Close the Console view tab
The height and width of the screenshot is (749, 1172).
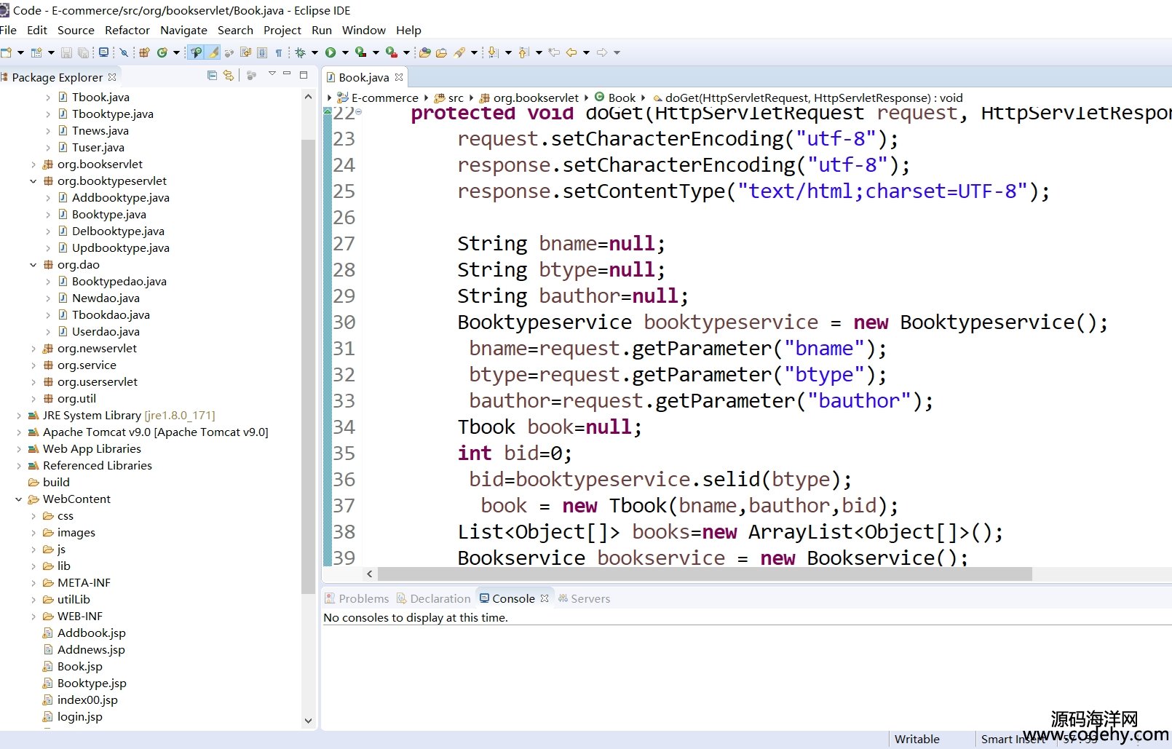coord(545,598)
